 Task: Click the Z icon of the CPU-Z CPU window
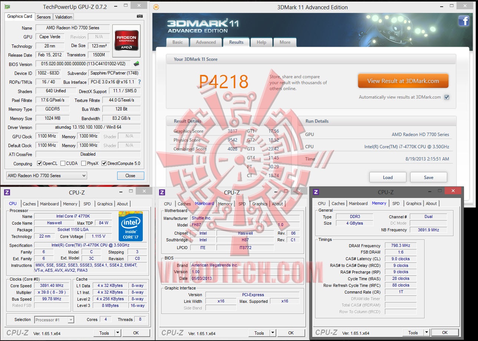pyautogui.click(x=7, y=192)
